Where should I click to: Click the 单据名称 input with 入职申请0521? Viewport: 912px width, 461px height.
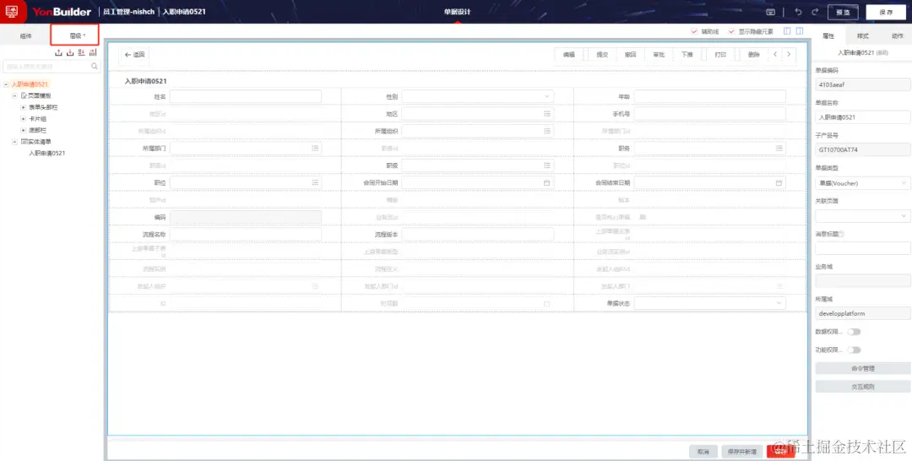[x=862, y=117]
